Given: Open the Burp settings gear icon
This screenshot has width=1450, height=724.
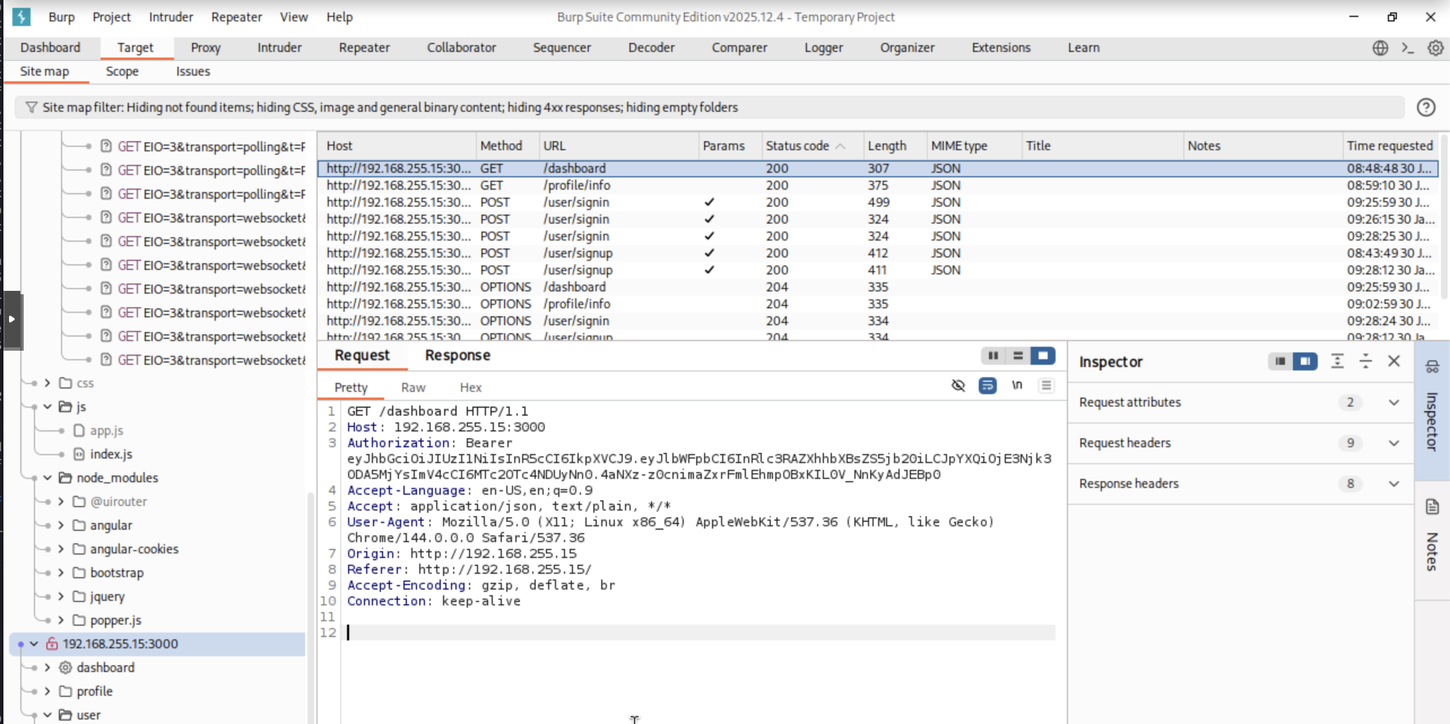Looking at the screenshot, I should (x=1435, y=48).
